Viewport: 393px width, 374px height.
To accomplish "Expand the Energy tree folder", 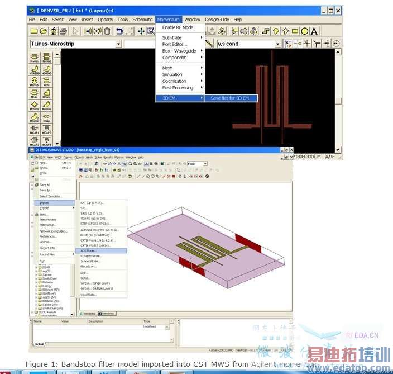I will [x=36, y=286].
